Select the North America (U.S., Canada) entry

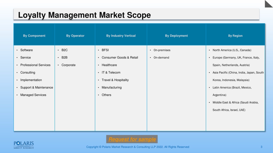click(x=232, y=50)
